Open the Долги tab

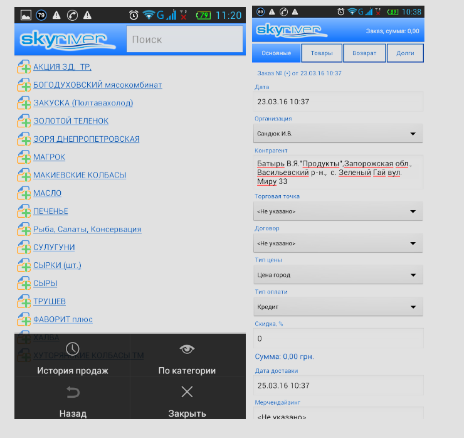click(405, 53)
